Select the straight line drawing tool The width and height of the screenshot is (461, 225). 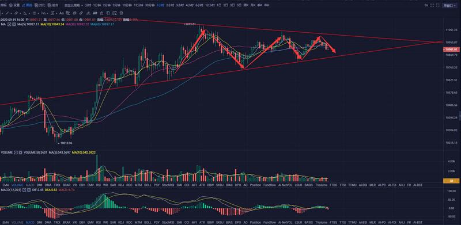[7, 13]
